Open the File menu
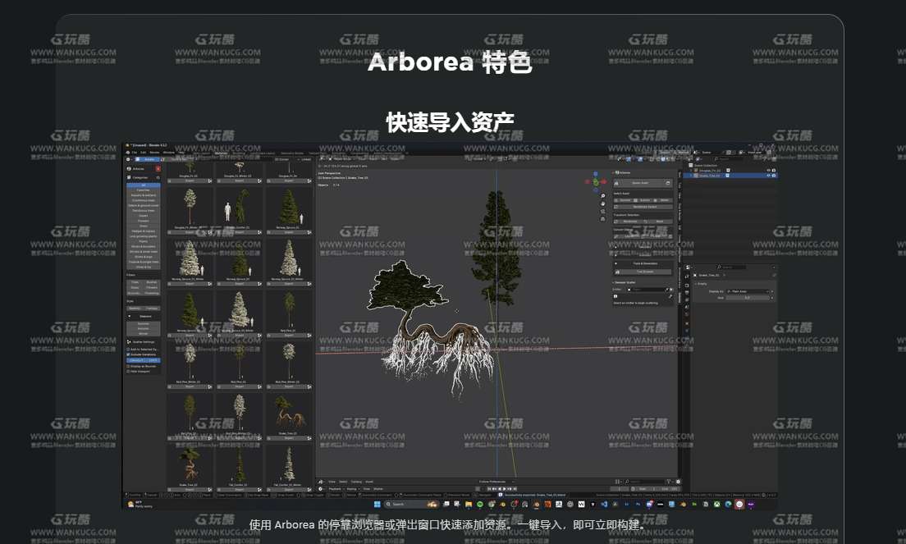Viewport: 906px width, 544px height. click(135, 153)
